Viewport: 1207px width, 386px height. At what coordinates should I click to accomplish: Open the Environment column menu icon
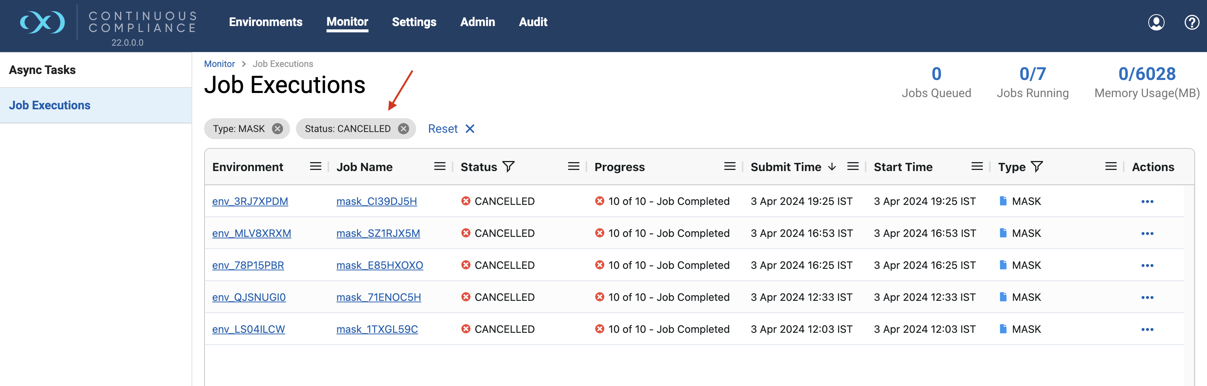click(316, 166)
